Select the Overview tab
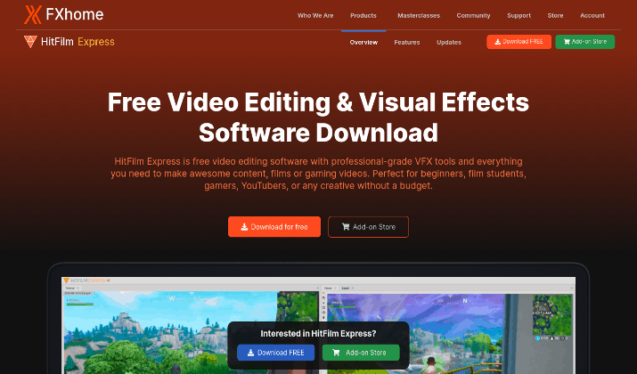This screenshot has width=637, height=374. tap(363, 42)
